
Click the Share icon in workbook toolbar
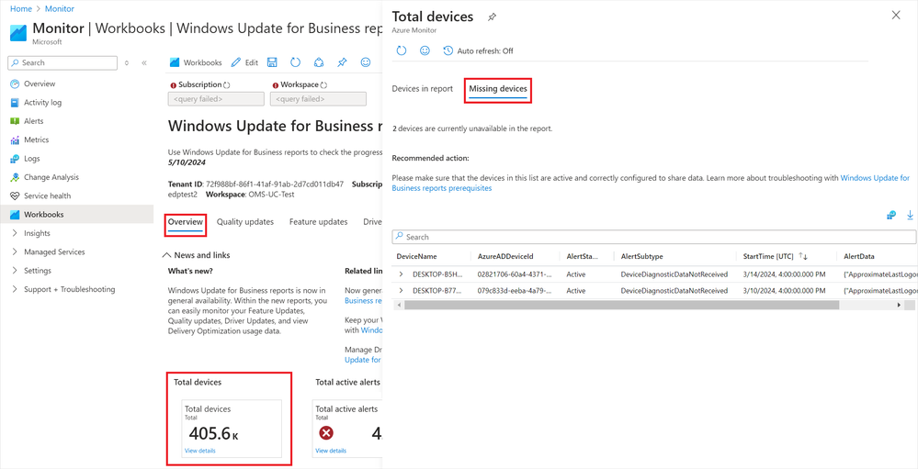[319, 62]
